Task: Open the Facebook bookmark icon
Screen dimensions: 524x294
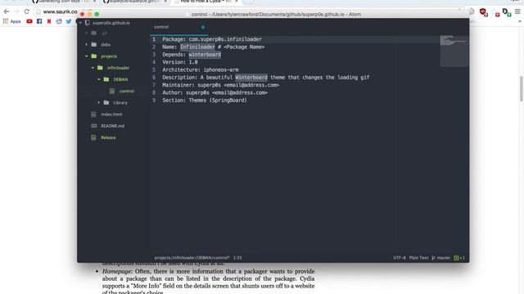Action: 39,21
